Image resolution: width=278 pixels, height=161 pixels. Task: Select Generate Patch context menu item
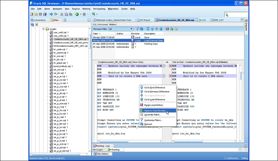[x=158, y=115]
